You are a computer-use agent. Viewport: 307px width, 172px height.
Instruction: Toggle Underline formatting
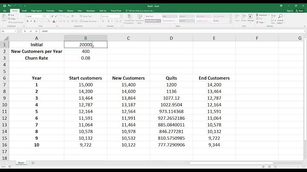[x=35, y=21]
